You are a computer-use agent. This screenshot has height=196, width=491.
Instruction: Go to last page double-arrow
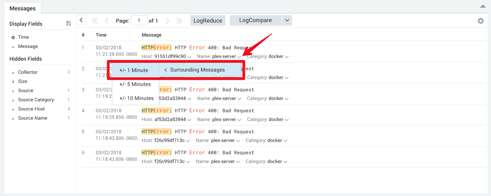[x=179, y=21]
